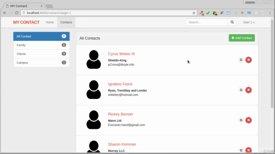The width and height of the screenshot is (275, 154).
Task: Open Ignatius Feest name link
Action: [120, 84]
